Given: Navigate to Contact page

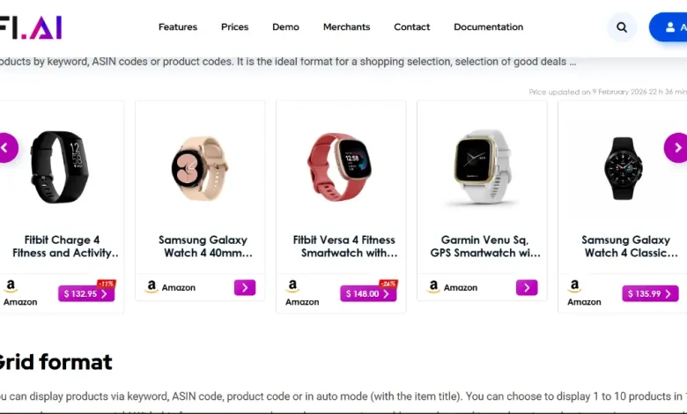Looking at the screenshot, I should point(412,27).
